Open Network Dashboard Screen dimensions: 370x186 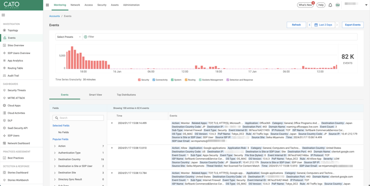click(x=18, y=143)
